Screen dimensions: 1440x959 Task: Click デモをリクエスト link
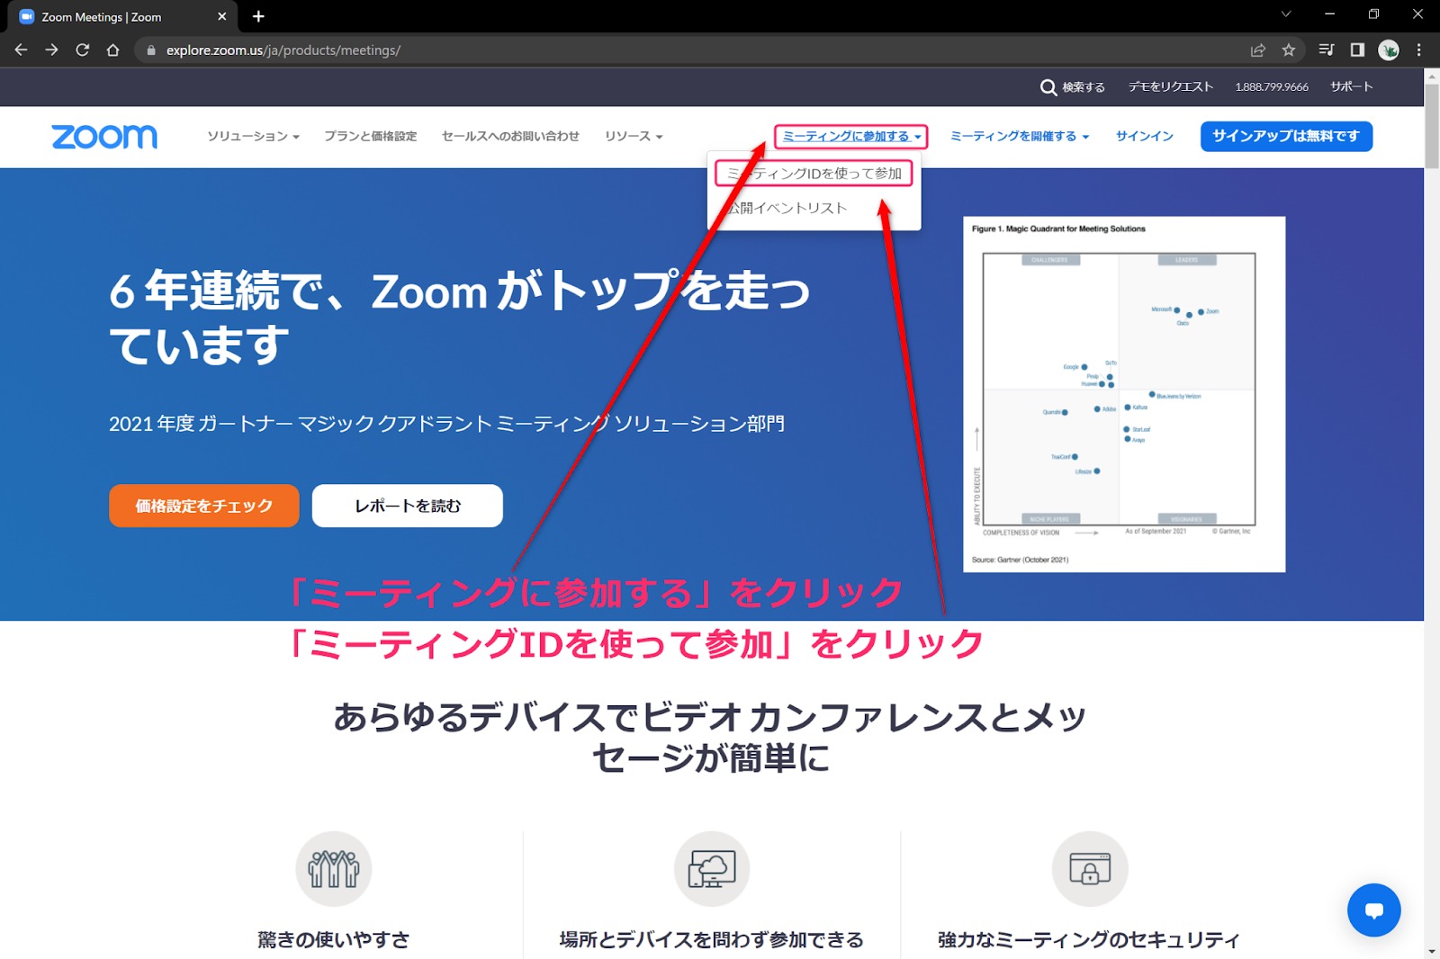(x=1171, y=87)
